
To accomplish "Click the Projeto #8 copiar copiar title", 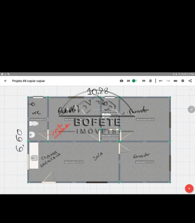I will pyautogui.click(x=28, y=81).
